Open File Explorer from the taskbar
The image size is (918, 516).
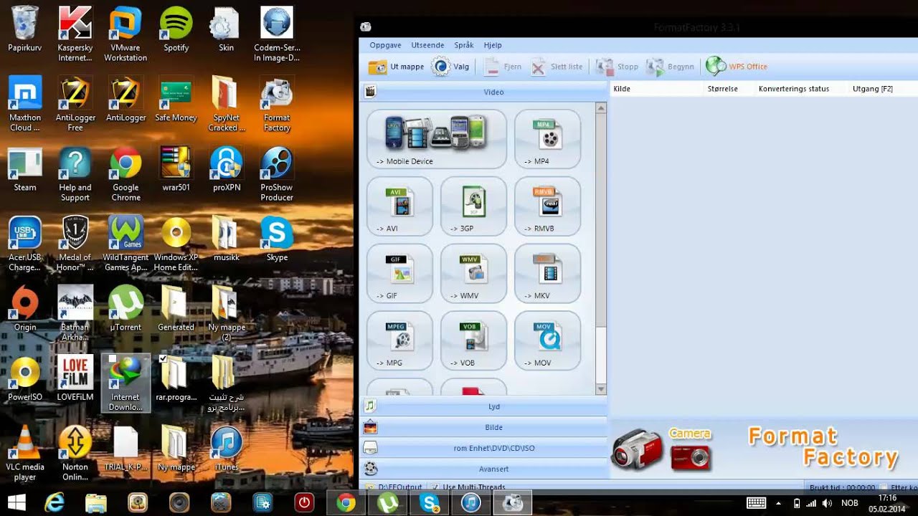pyautogui.click(x=96, y=502)
